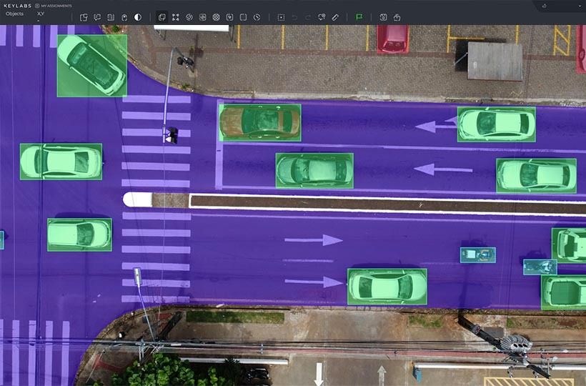Select the bounding box tool with corner handles

coord(175,17)
